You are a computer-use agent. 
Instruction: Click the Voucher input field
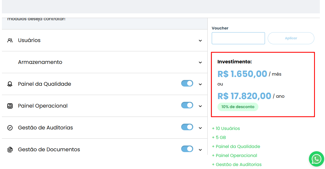pos(238,38)
